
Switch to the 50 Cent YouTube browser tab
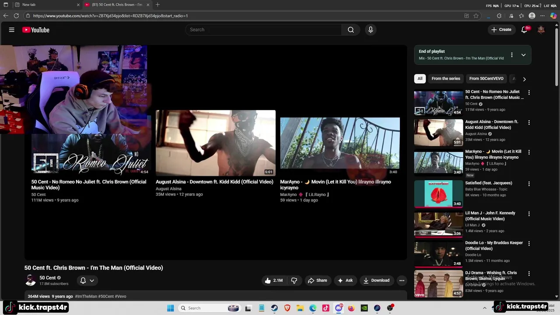117,4
